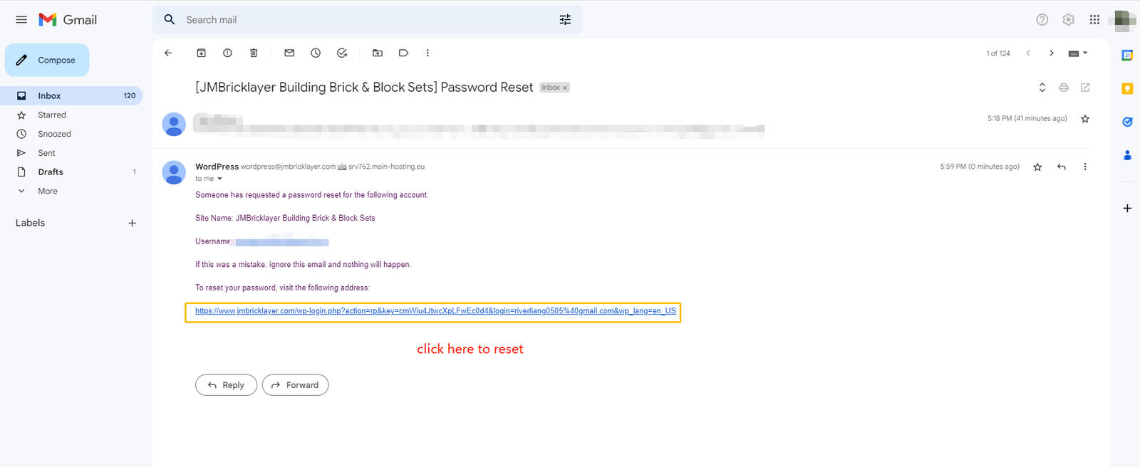The height and width of the screenshot is (467, 1140).
Task: Open search options filter icon
Action: (565, 20)
